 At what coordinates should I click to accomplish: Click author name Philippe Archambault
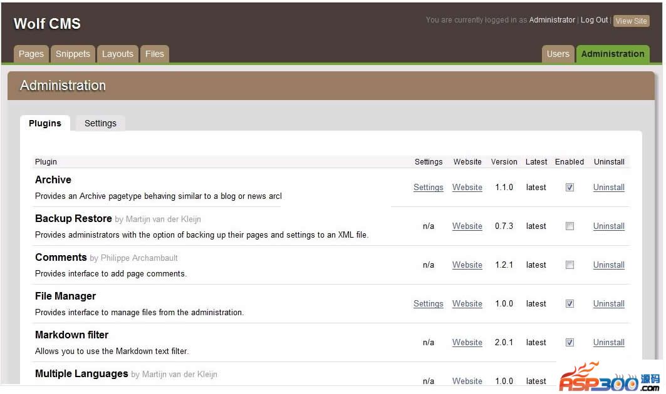click(139, 258)
